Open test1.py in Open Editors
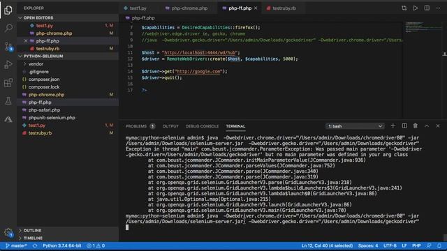Screen dimensions: 447x251 click(x=68, y=26)
